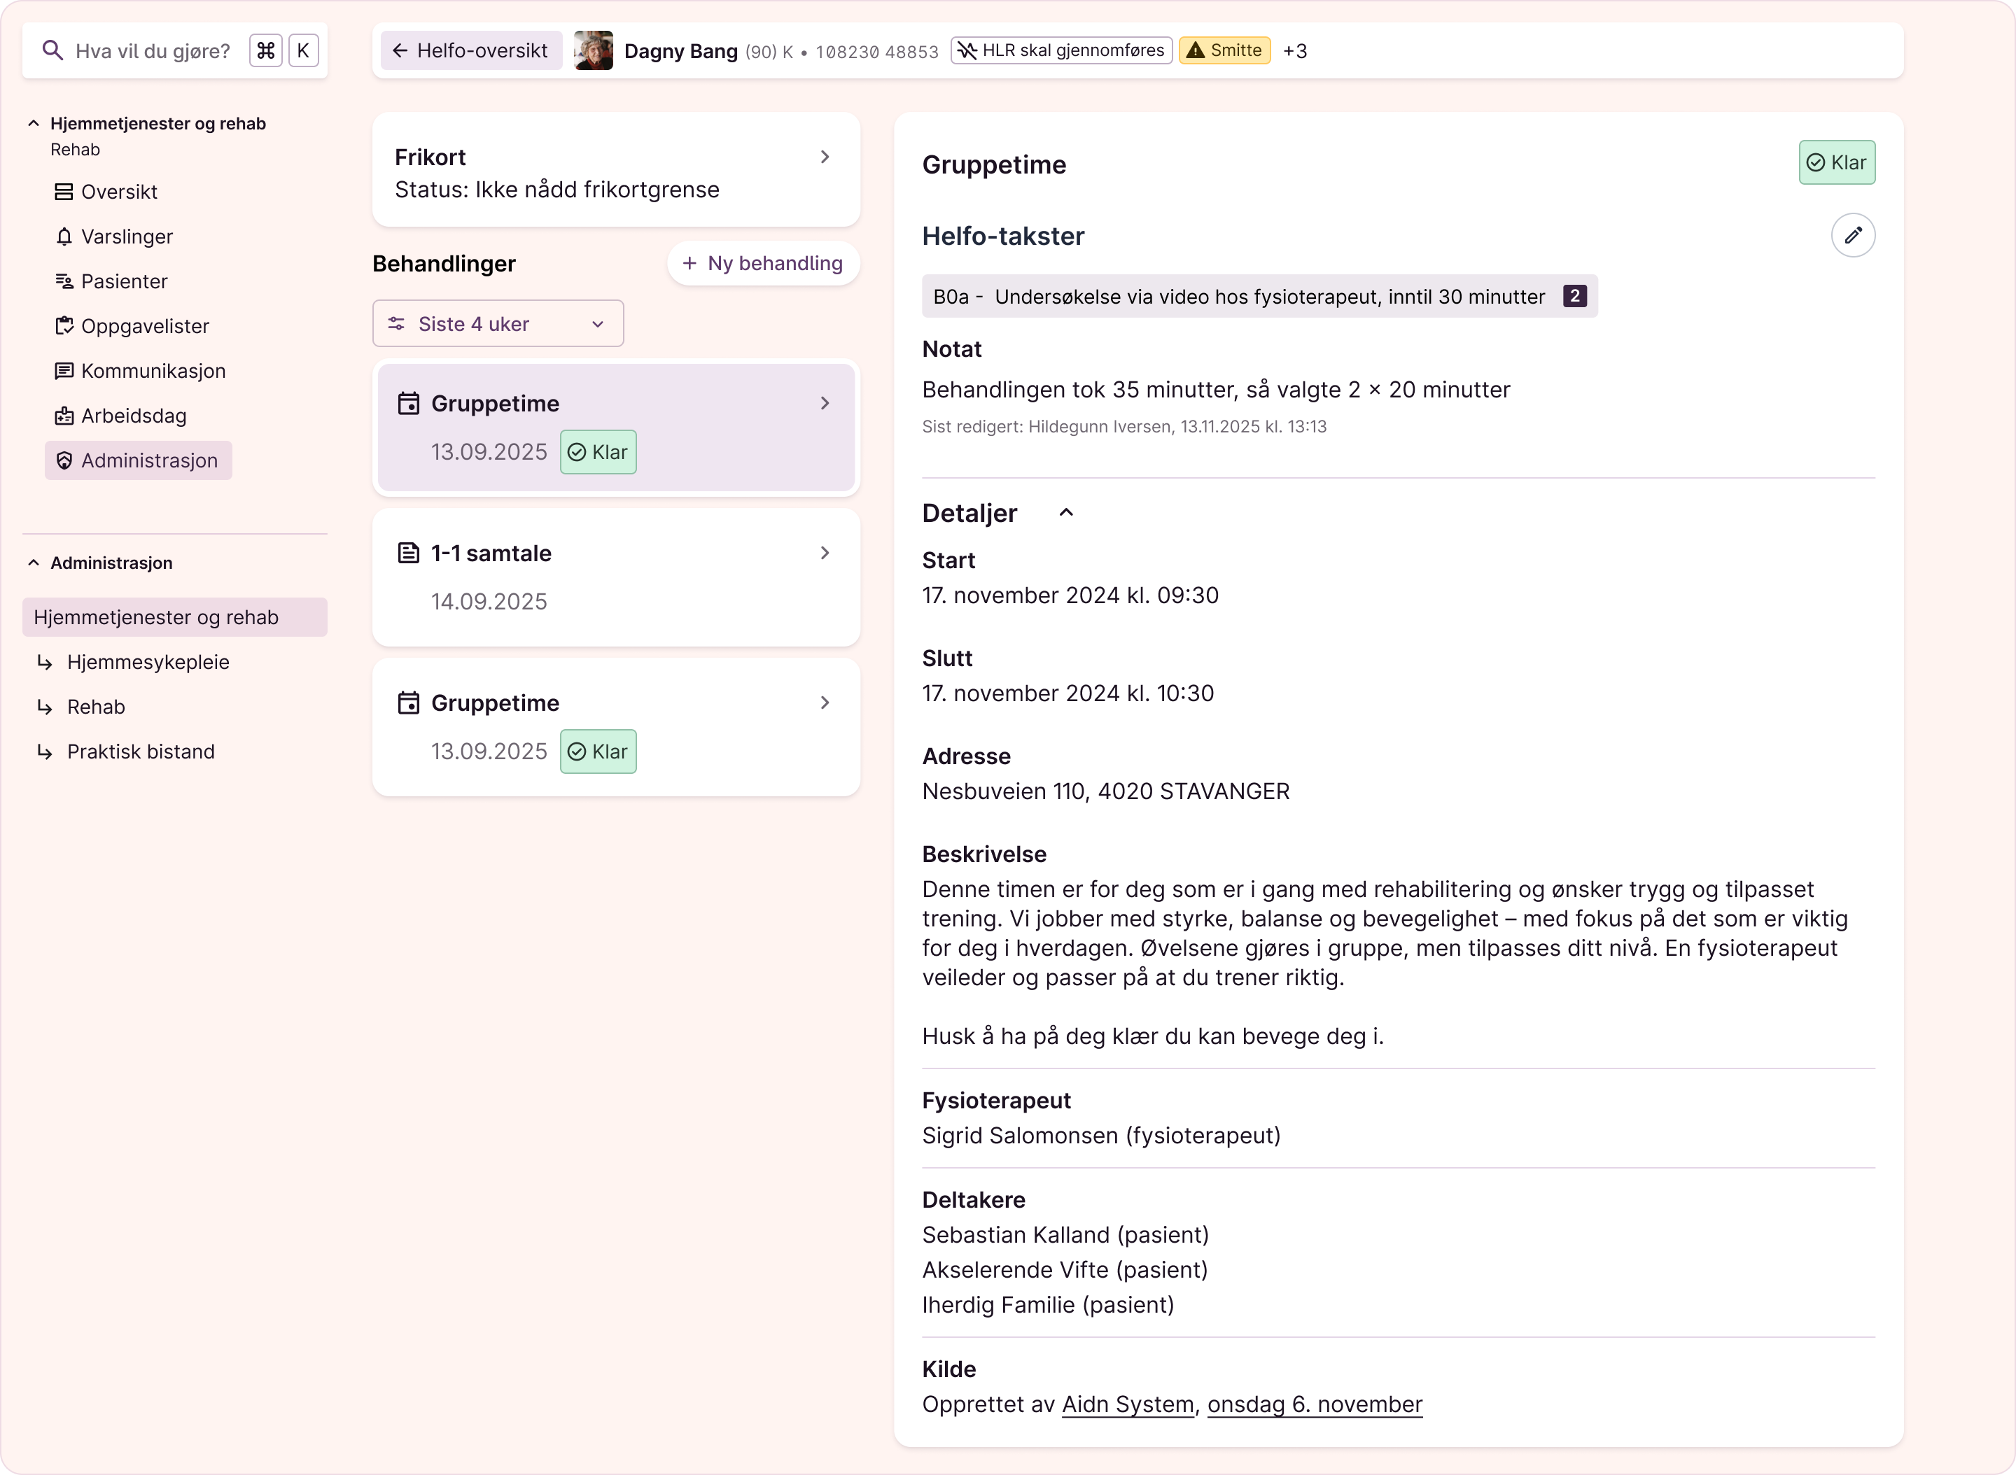Open the Aidn System link
This screenshot has height=1475, width=2016.
click(x=1126, y=1404)
